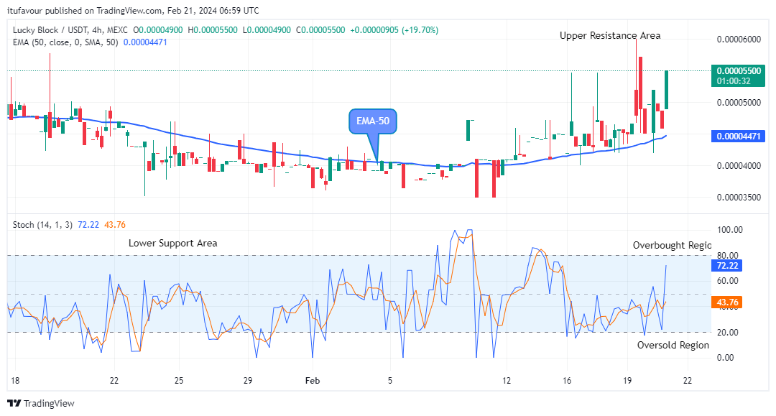
Task: Click the Stoch value tag 72.22 on the axis
Action: [x=727, y=266]
